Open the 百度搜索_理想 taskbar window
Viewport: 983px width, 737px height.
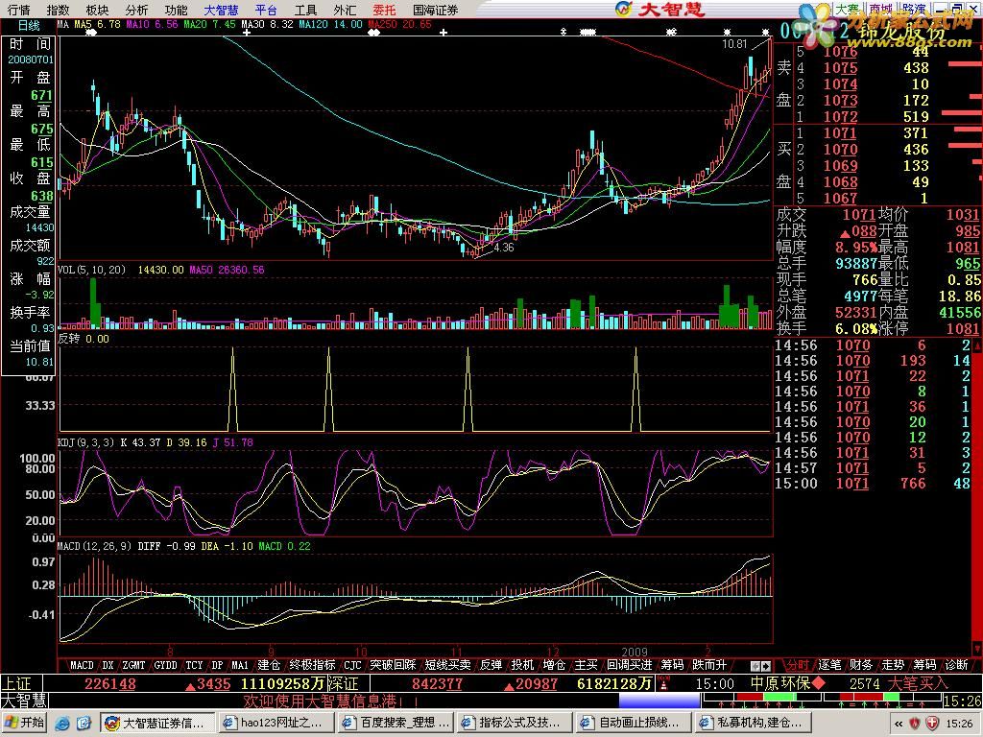pyautogui.click(x=396, y=723)
